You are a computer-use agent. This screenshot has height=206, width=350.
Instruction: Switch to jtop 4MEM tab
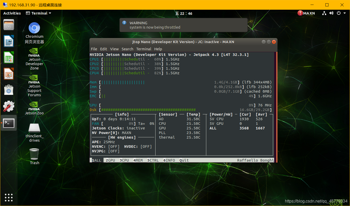(x=138, y=160)
